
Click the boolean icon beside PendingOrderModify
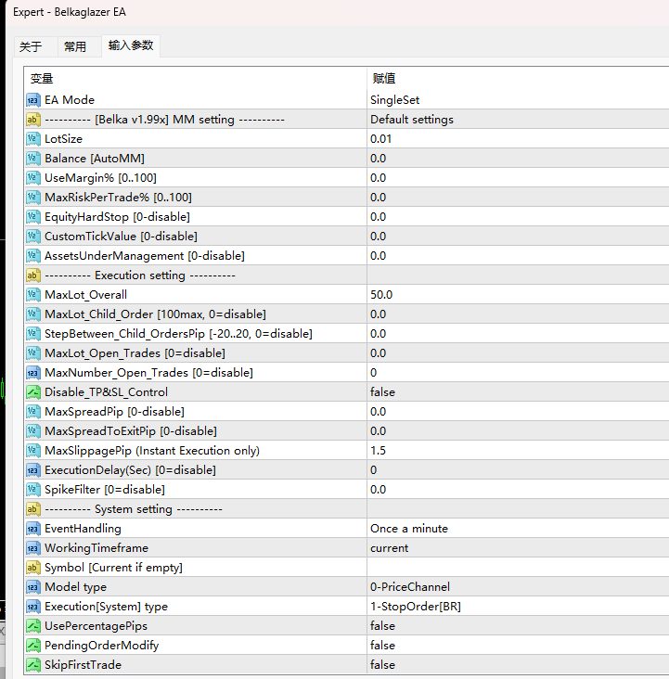click(x=32, y=646)
